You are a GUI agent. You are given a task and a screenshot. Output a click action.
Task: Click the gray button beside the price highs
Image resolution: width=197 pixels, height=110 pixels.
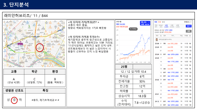189,31
